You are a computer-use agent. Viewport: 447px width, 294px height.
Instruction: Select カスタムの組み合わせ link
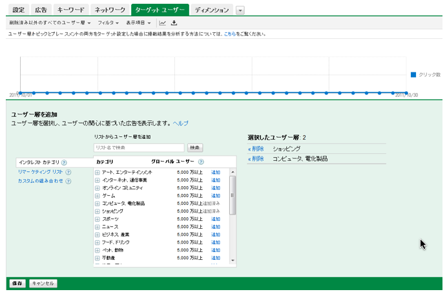click(x=40, y=181)
